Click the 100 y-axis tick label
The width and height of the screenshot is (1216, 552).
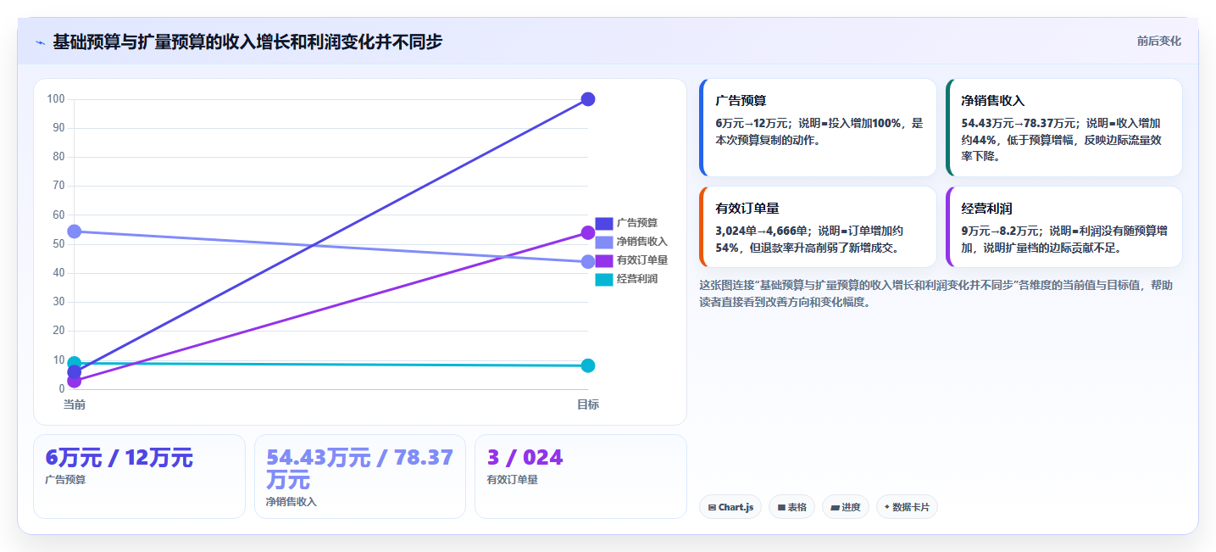tap(57, 99)
